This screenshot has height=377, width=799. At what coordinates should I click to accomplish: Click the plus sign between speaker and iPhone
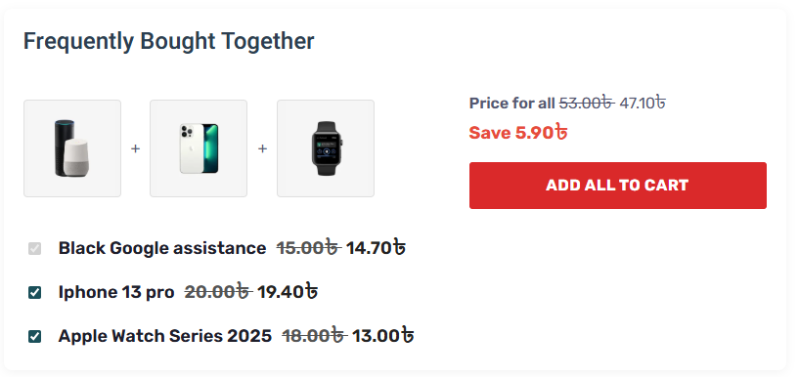135,148
